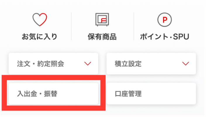Tap the heart favorites icon
This screenshot has height=117, width=206.
40,19
